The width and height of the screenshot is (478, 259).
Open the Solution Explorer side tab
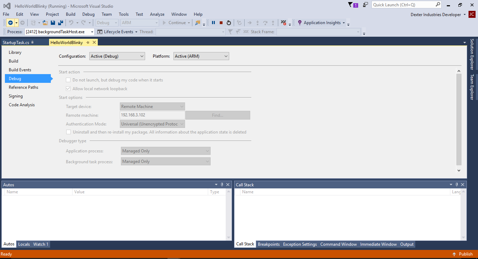472,54
